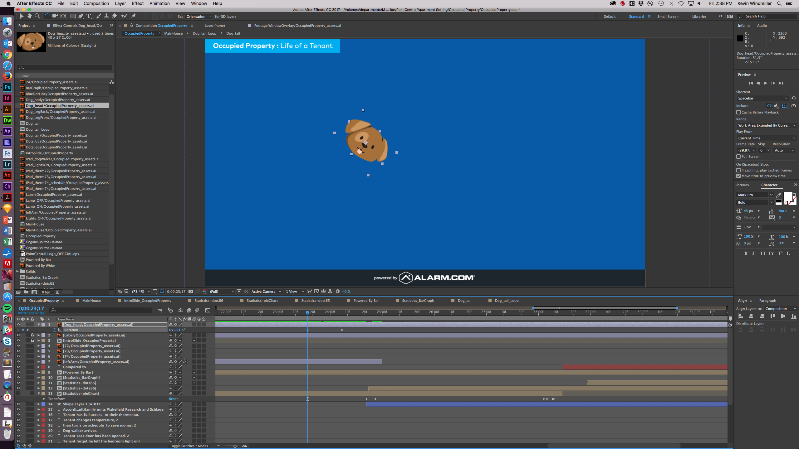Enable Cache Before Playback checkbox
Image resolution: width=799 pixels, height=449 pixels.
[x=738, y=112]
